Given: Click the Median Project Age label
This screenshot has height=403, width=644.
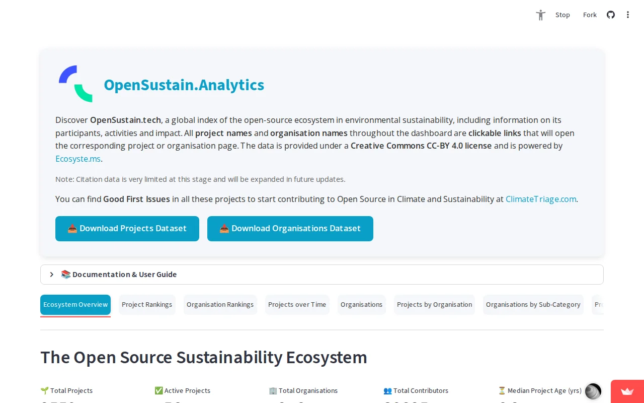Looking at the screenshot, I should [x=540, y=390].
